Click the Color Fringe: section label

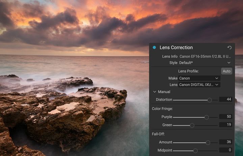[162, 109]
